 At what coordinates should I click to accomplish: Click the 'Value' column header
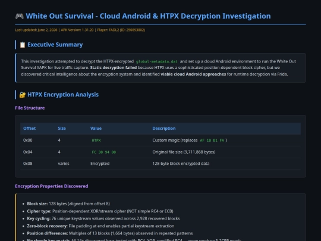(x=96, y=129)
